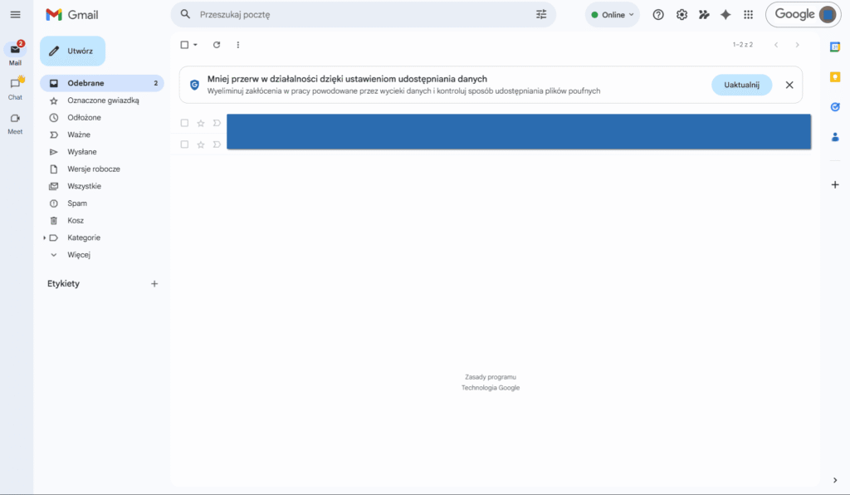
Task: Click the Utwórz compose button
Action: (x=73, y=51)
